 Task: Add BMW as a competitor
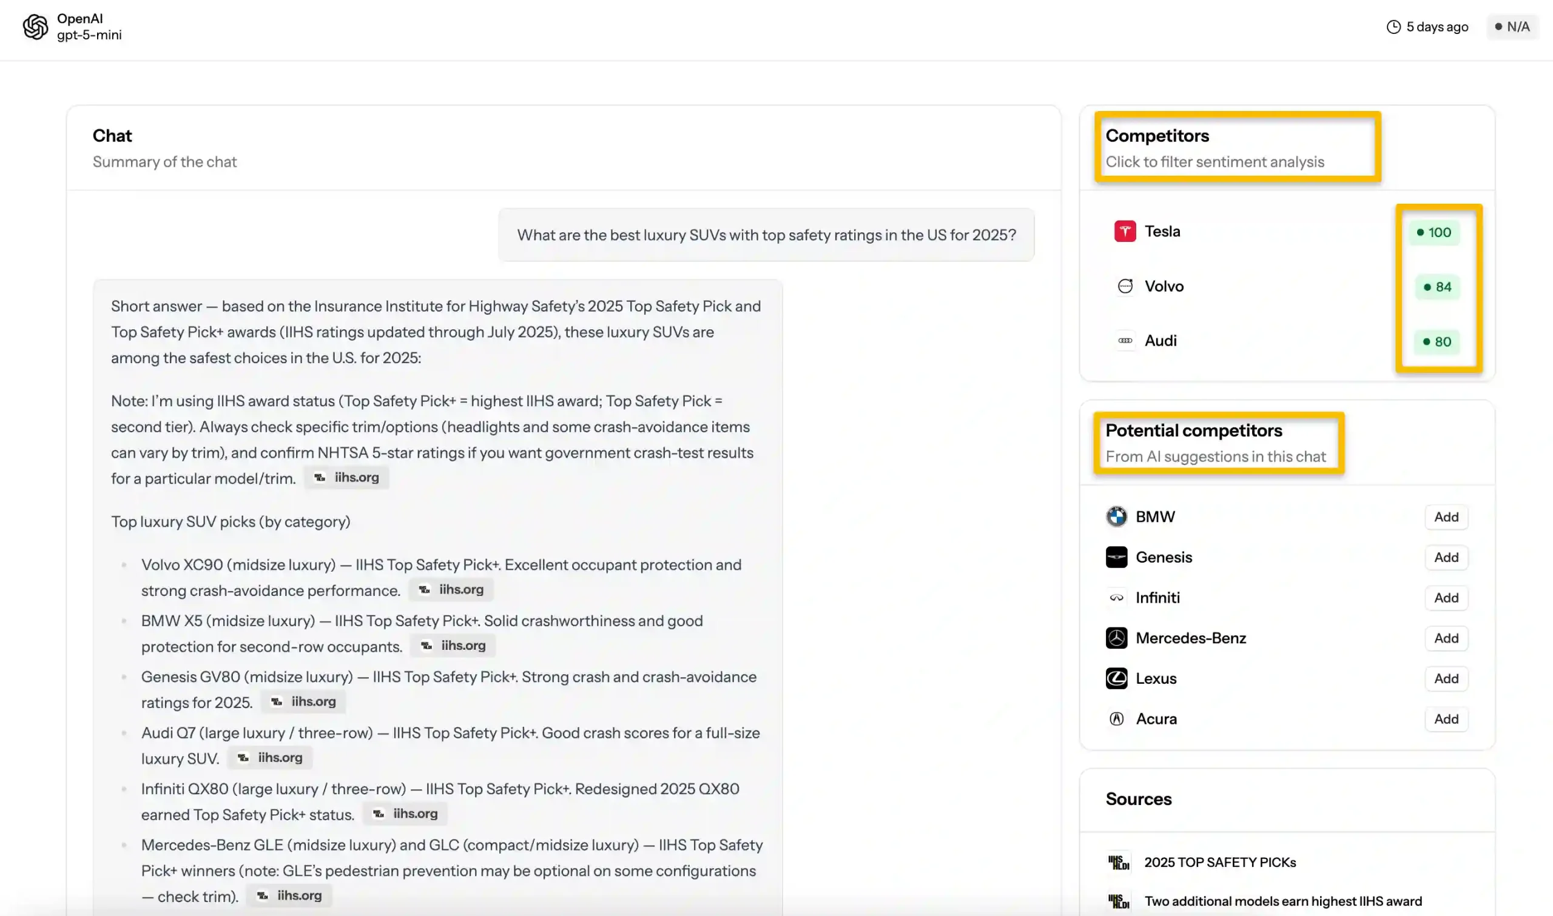click(x=1446, y=517)
